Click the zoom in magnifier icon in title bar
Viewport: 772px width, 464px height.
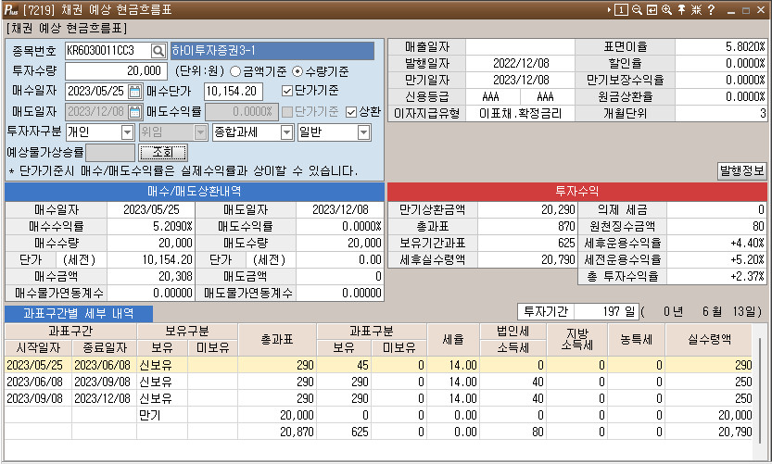(666, 9)
